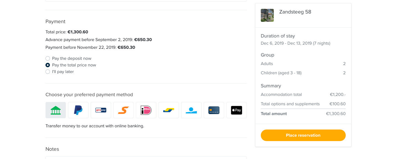
Task: Select 'Pay the deposit now' option
Action: 48,58
